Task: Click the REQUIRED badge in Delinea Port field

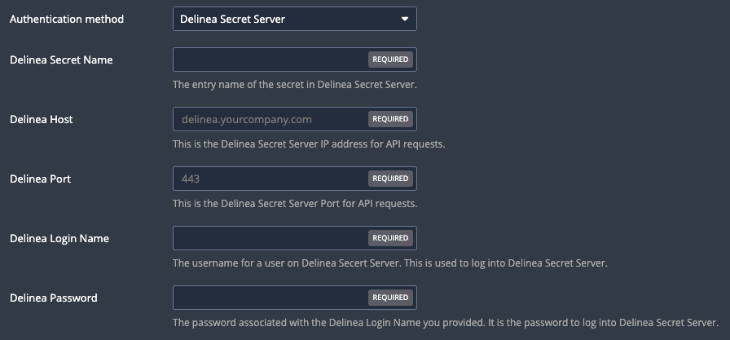Action: (x=390, y=179)
